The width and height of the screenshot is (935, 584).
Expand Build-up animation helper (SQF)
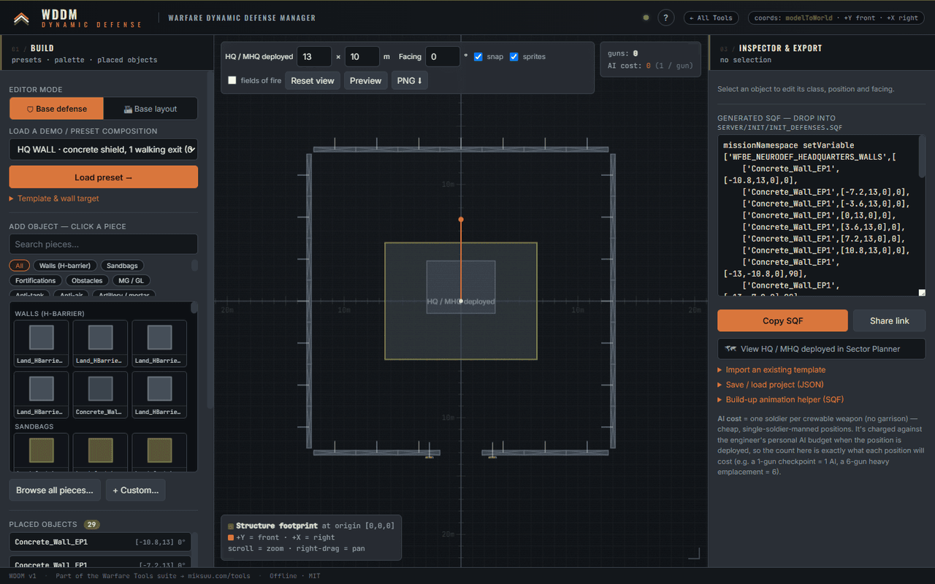coord(780,399)
